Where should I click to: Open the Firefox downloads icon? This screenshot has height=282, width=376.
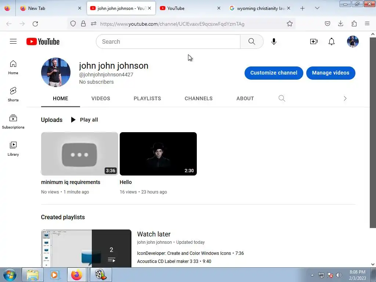(x=340, y=24)
